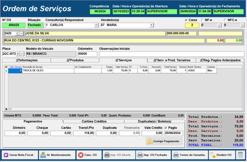
Task: Click the P button next to Placa
Action: click(18, 54)
